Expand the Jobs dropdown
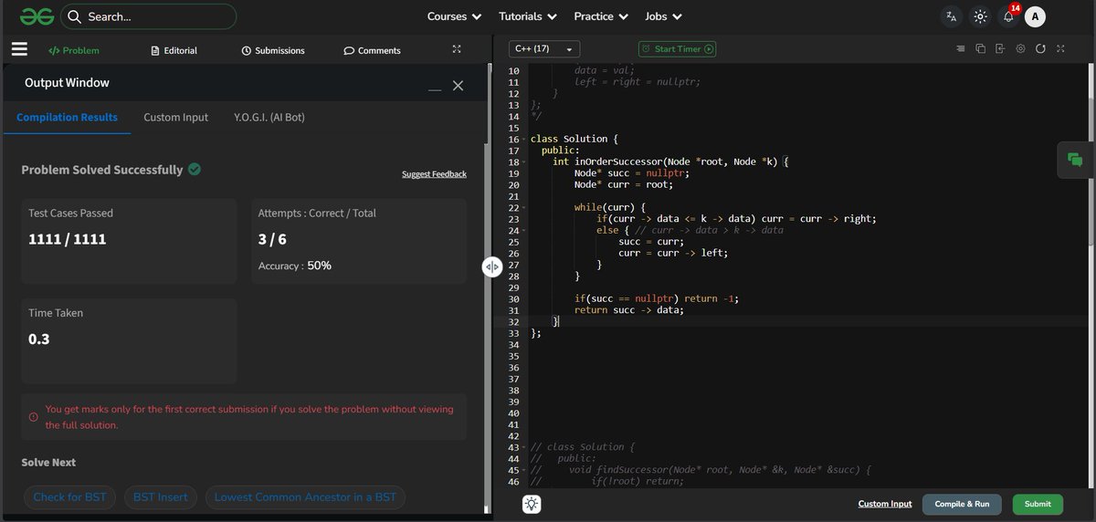Image resolution: width=1096 pixels, height=522 pixels. point(663,16)
